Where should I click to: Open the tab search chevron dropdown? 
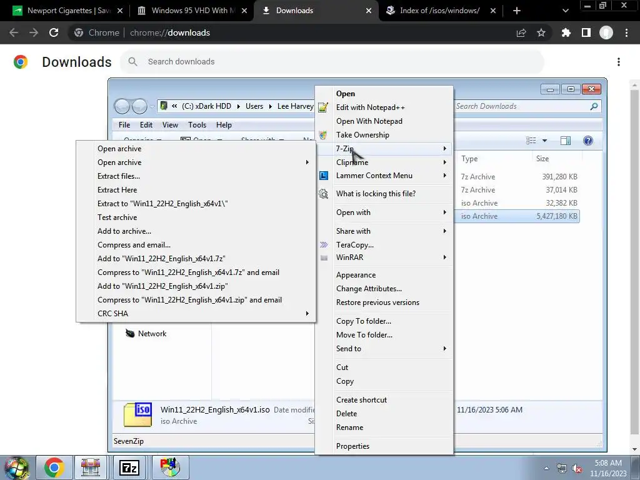[565, 11]
